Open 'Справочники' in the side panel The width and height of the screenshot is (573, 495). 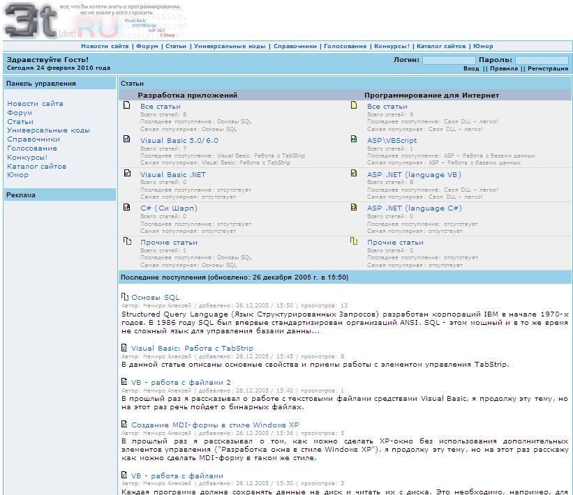(x=34, y=139)
